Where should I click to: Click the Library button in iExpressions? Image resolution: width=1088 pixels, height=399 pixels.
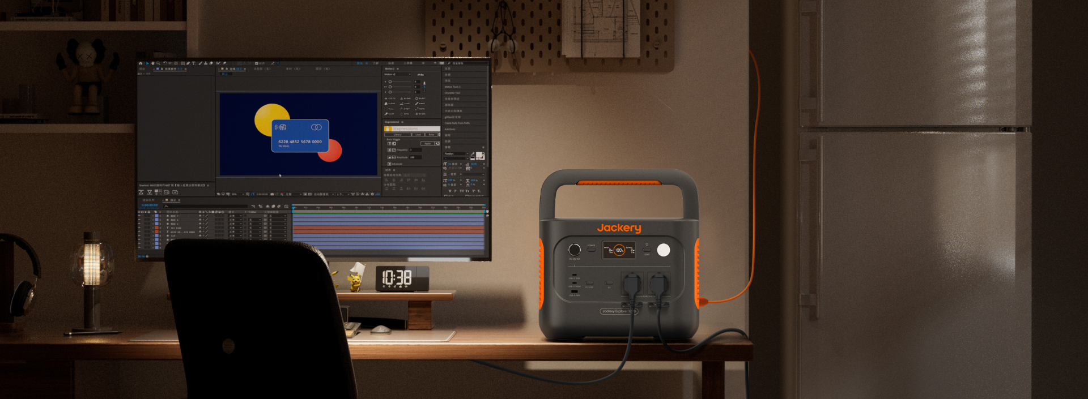398,135
